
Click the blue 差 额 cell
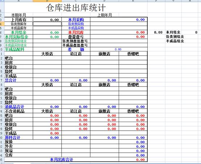click(x=76, y=49)
